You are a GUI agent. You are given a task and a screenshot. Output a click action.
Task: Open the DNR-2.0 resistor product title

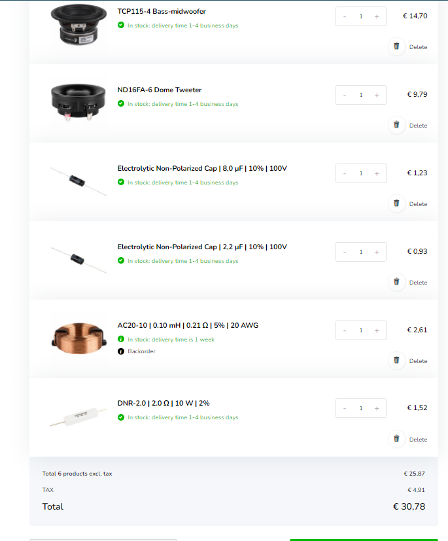[164, 403]
